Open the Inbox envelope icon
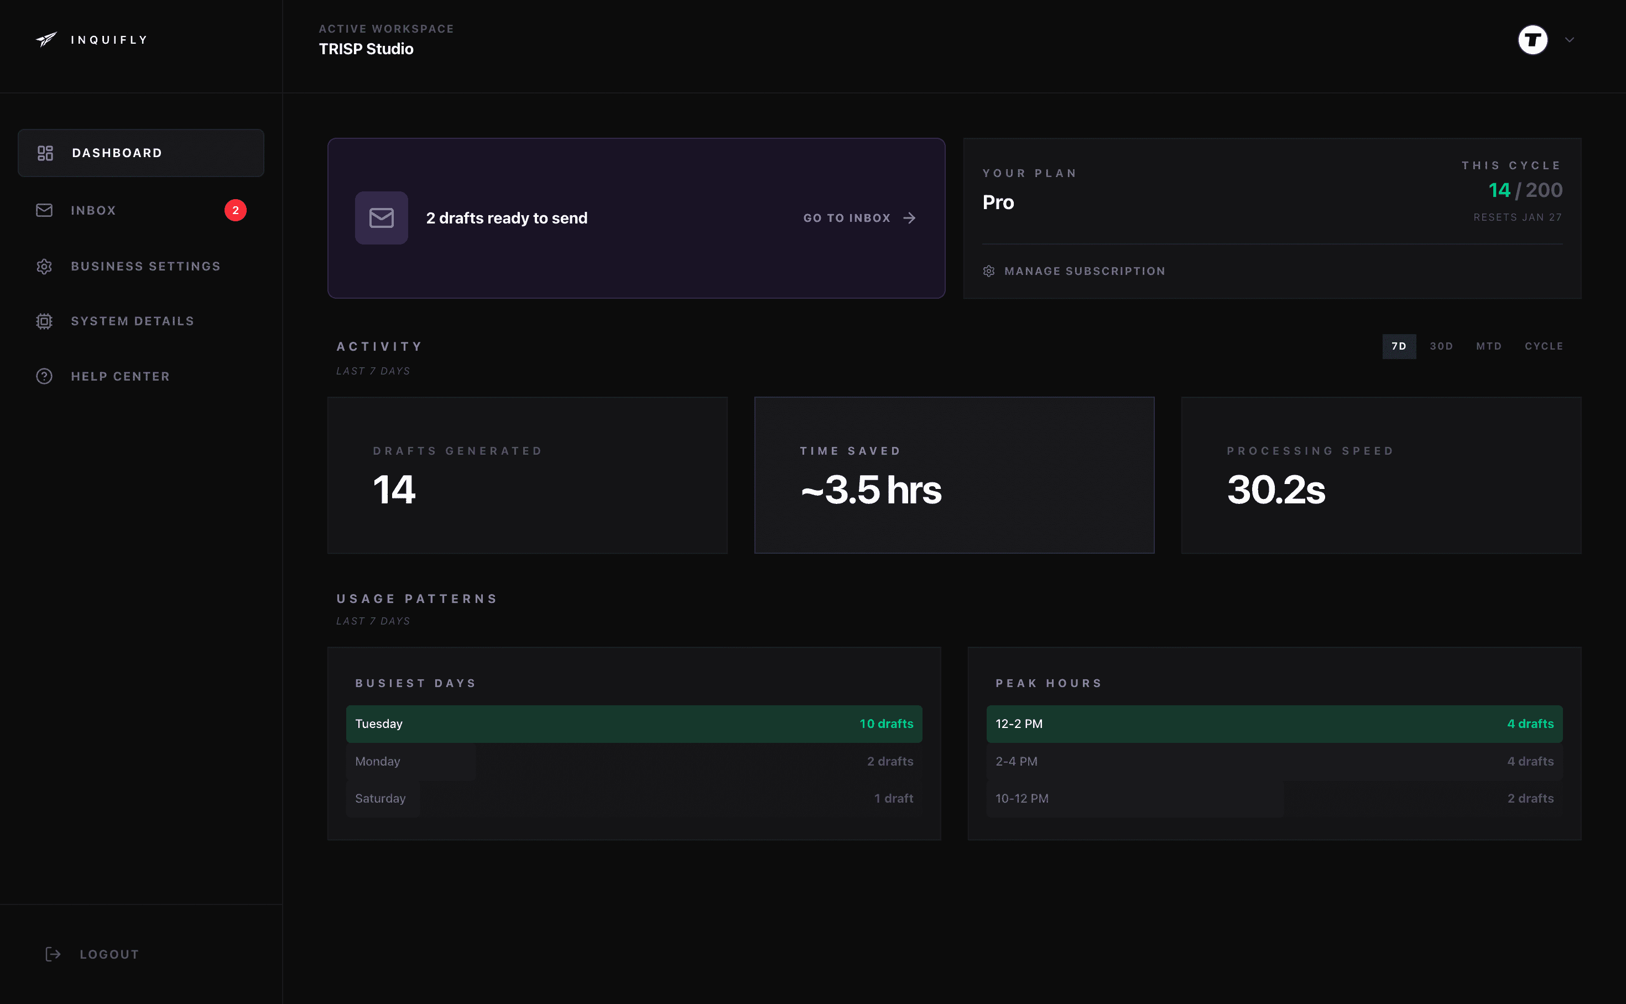1626x1004 pixels. (x=44, y=210)
